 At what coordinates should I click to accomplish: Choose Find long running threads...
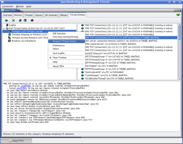pyautogui.click(x=66, y=37)
